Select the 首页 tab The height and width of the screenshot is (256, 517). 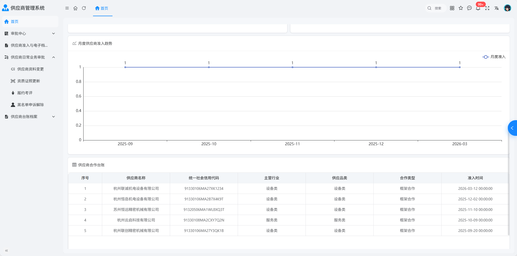pos(102,8)
